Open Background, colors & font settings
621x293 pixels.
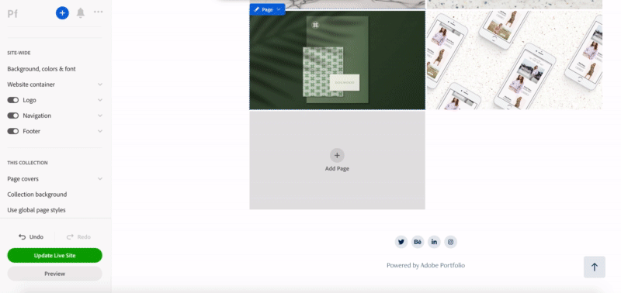point(42,69)
